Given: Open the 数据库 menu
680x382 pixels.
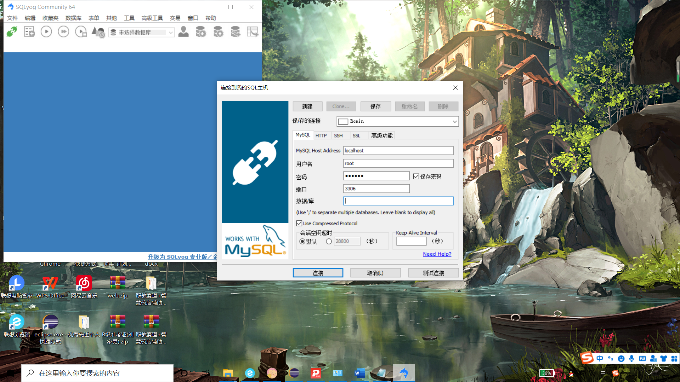Looking at the screenshot, I should point(73,18).
